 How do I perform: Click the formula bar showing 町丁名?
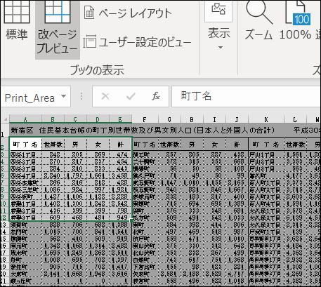(246, 96)
